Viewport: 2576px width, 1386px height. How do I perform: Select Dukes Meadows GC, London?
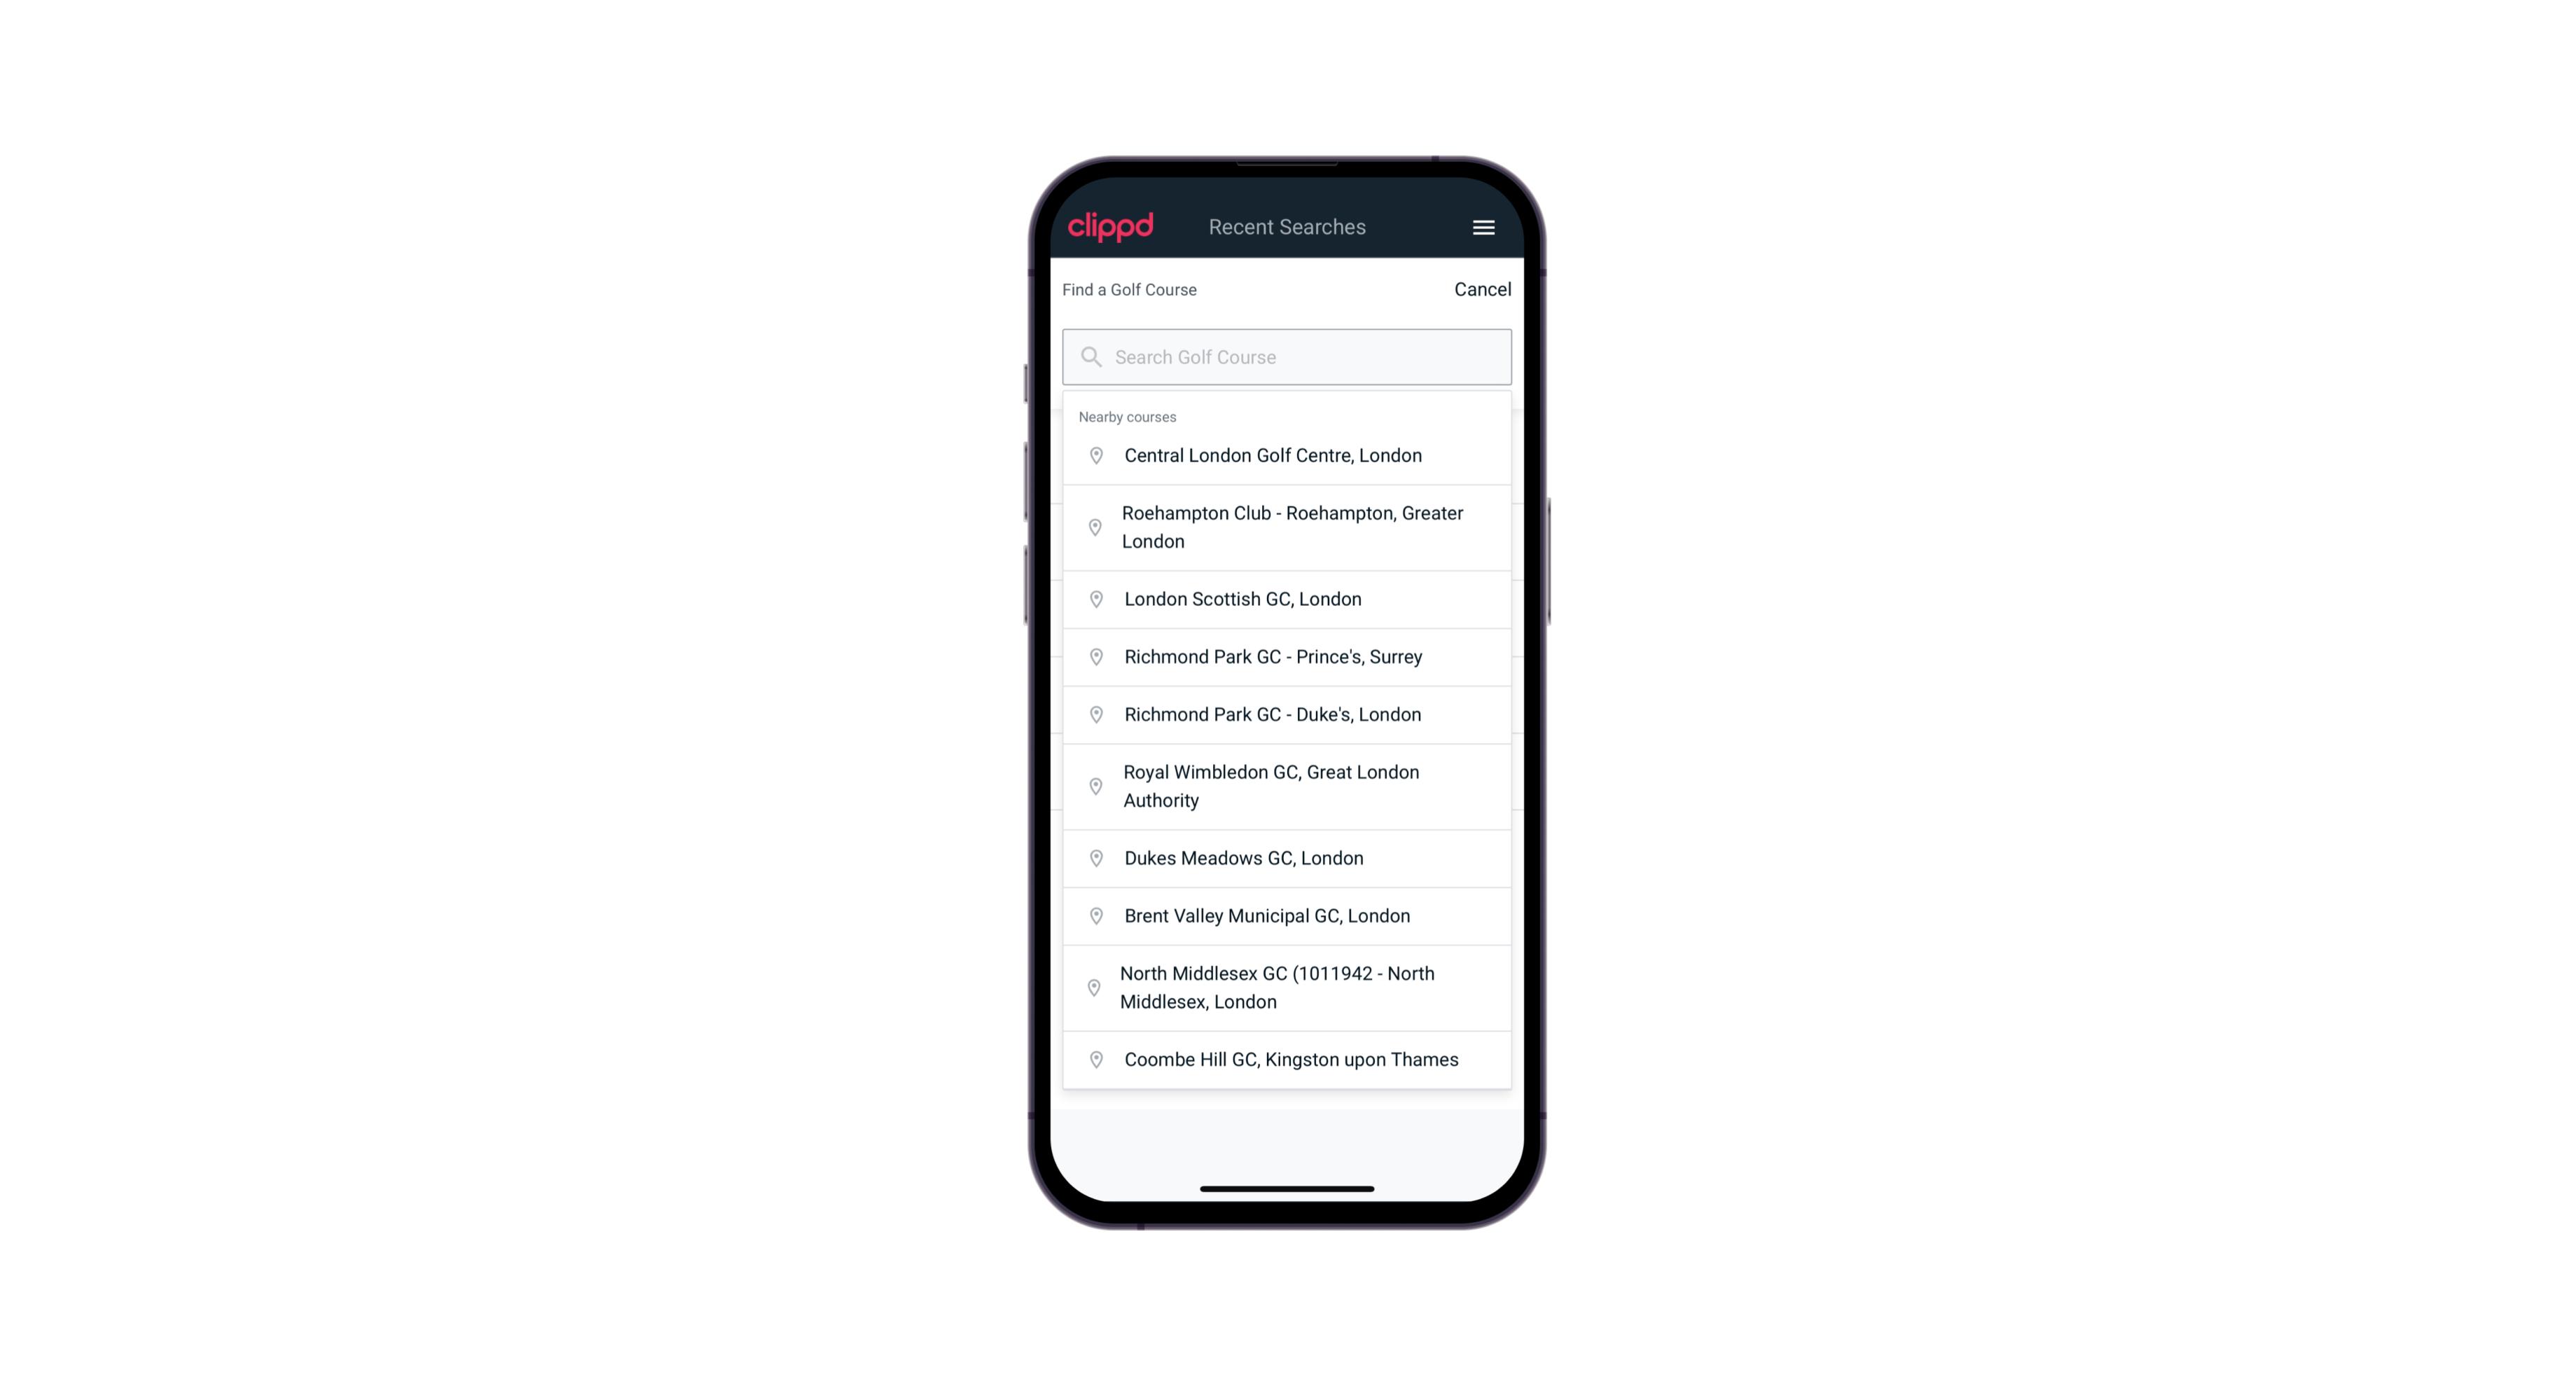click(1288, 857)
